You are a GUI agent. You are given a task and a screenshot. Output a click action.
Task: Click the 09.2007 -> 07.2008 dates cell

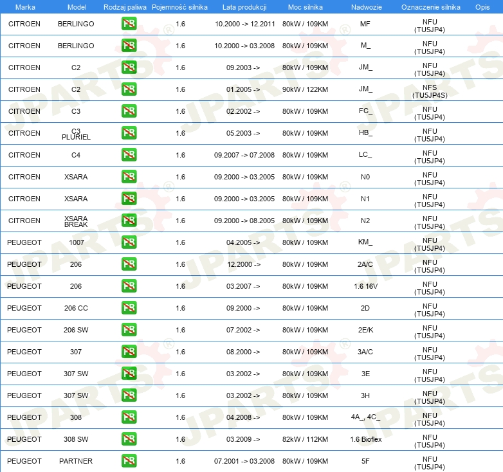coord(244,155)
